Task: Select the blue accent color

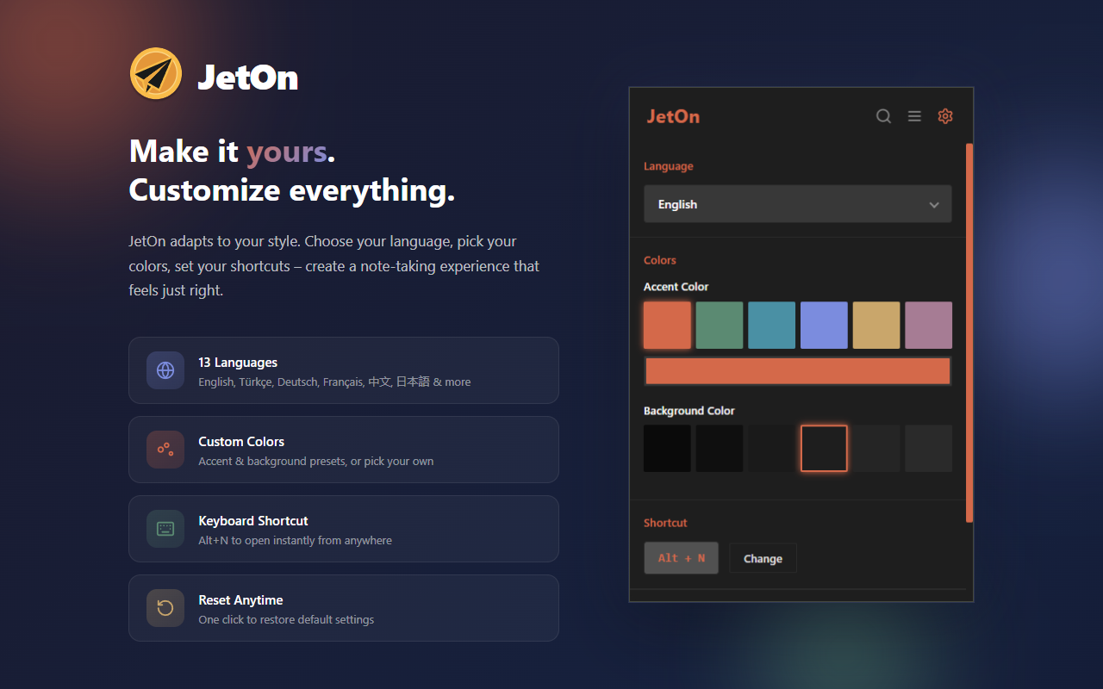Action: pos(824,325)
